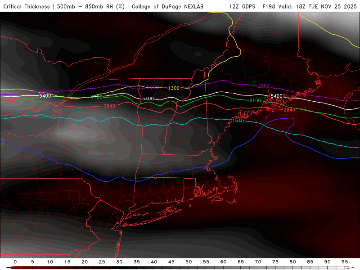Click colorbar tick label 25

[x=102, y=262]
